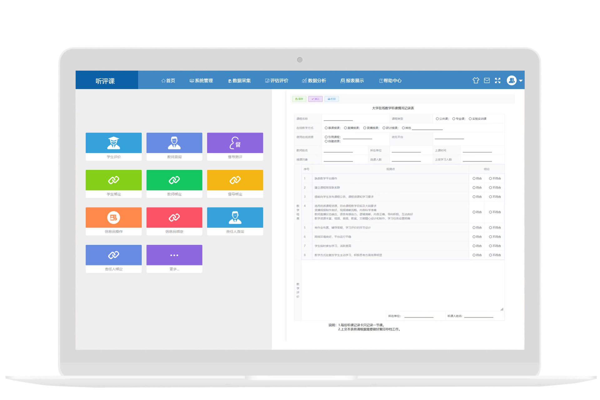The width and height of the screenshot is (600, 400).
Task: Open the 系统管理 menu
Action: [x=201, y=81]
